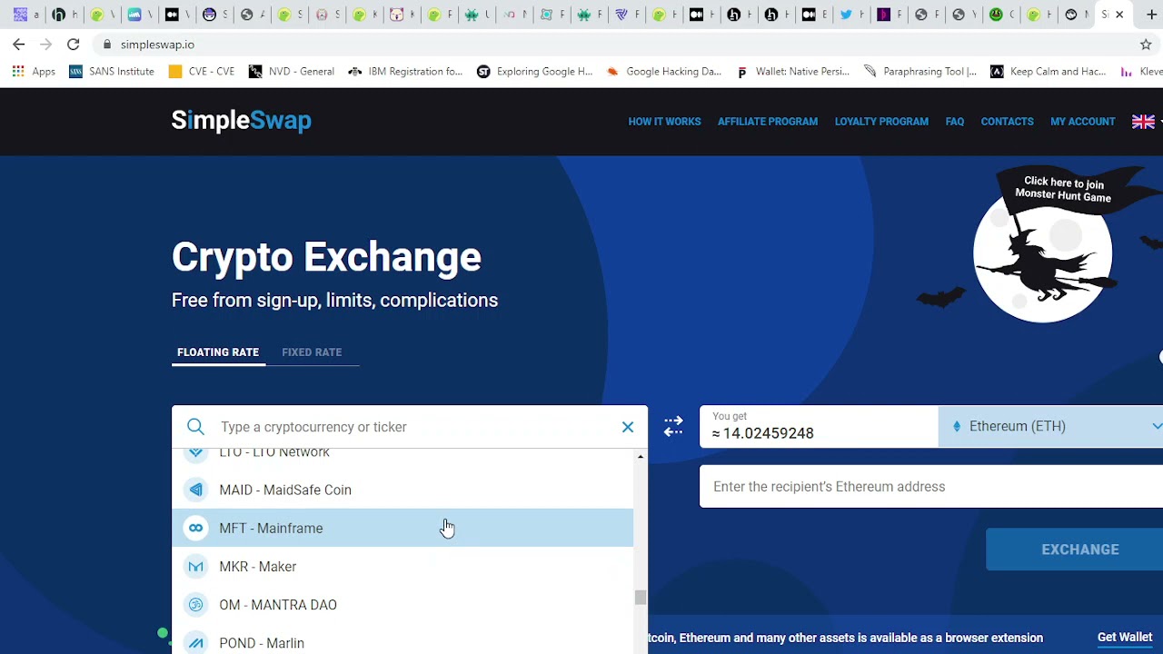Close the currency list with the X icon
The height and width of the screenshot is (654, 1163).
pyautogui.click(x=628, y=427)
